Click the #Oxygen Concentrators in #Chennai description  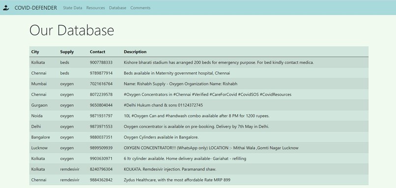click(x=208, y=94)
